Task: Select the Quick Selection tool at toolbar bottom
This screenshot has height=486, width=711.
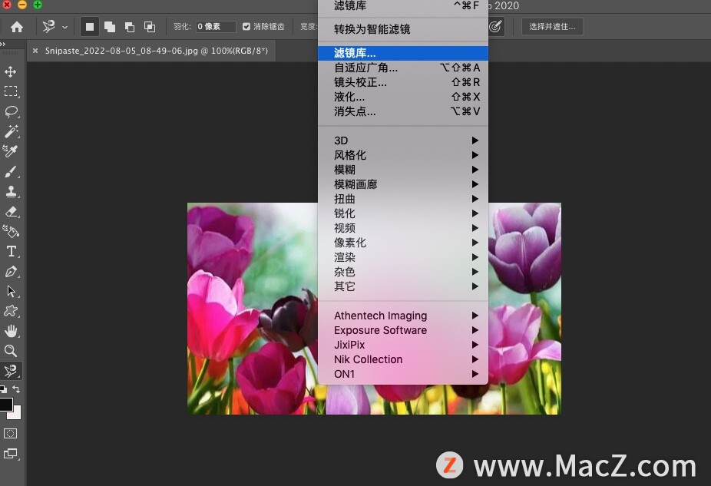Action: (11, 371)
